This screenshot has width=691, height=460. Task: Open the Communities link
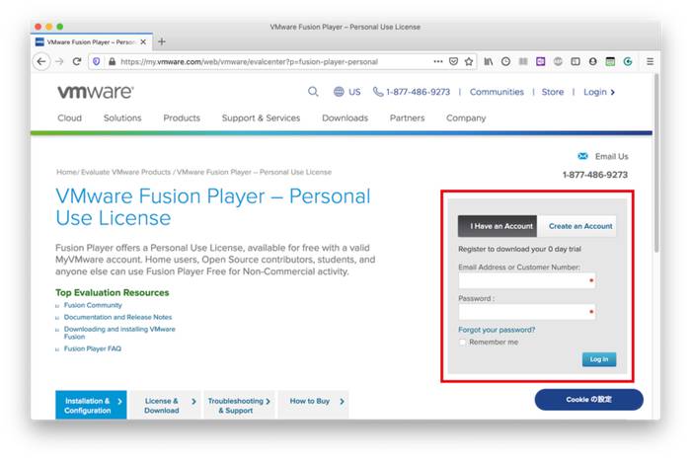click(497, 92)
